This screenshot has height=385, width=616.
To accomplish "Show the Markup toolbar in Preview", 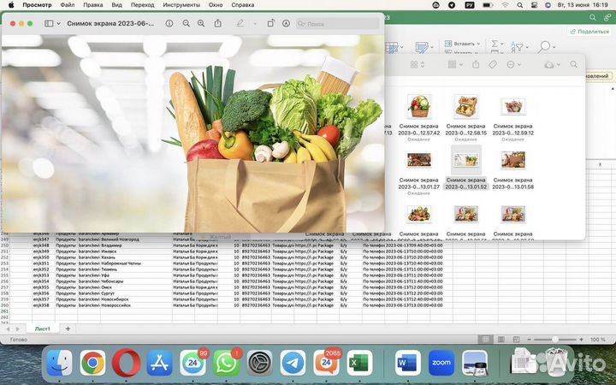I will (286, 24).
